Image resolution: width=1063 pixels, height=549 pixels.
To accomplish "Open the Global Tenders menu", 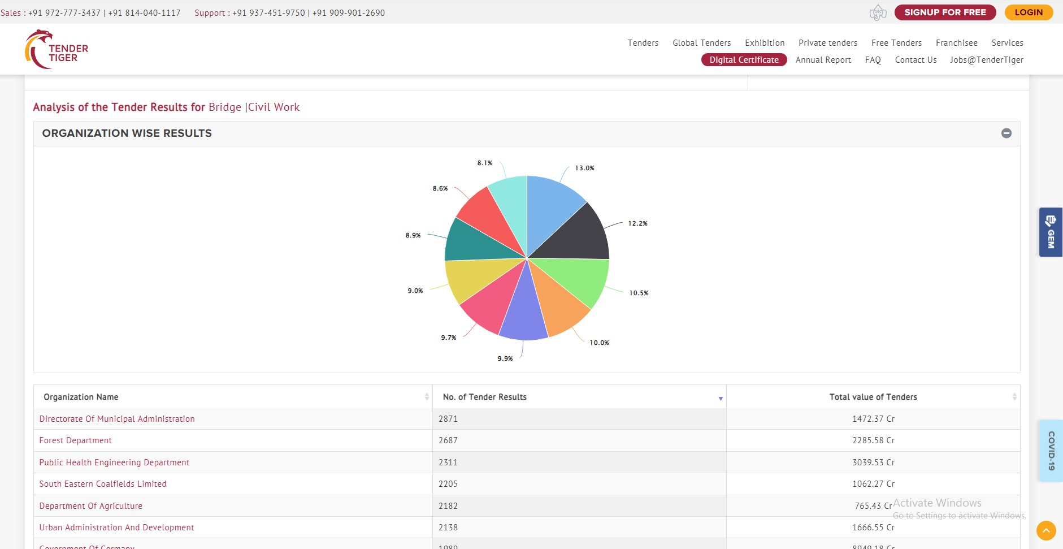I will [x=701, y=42].
